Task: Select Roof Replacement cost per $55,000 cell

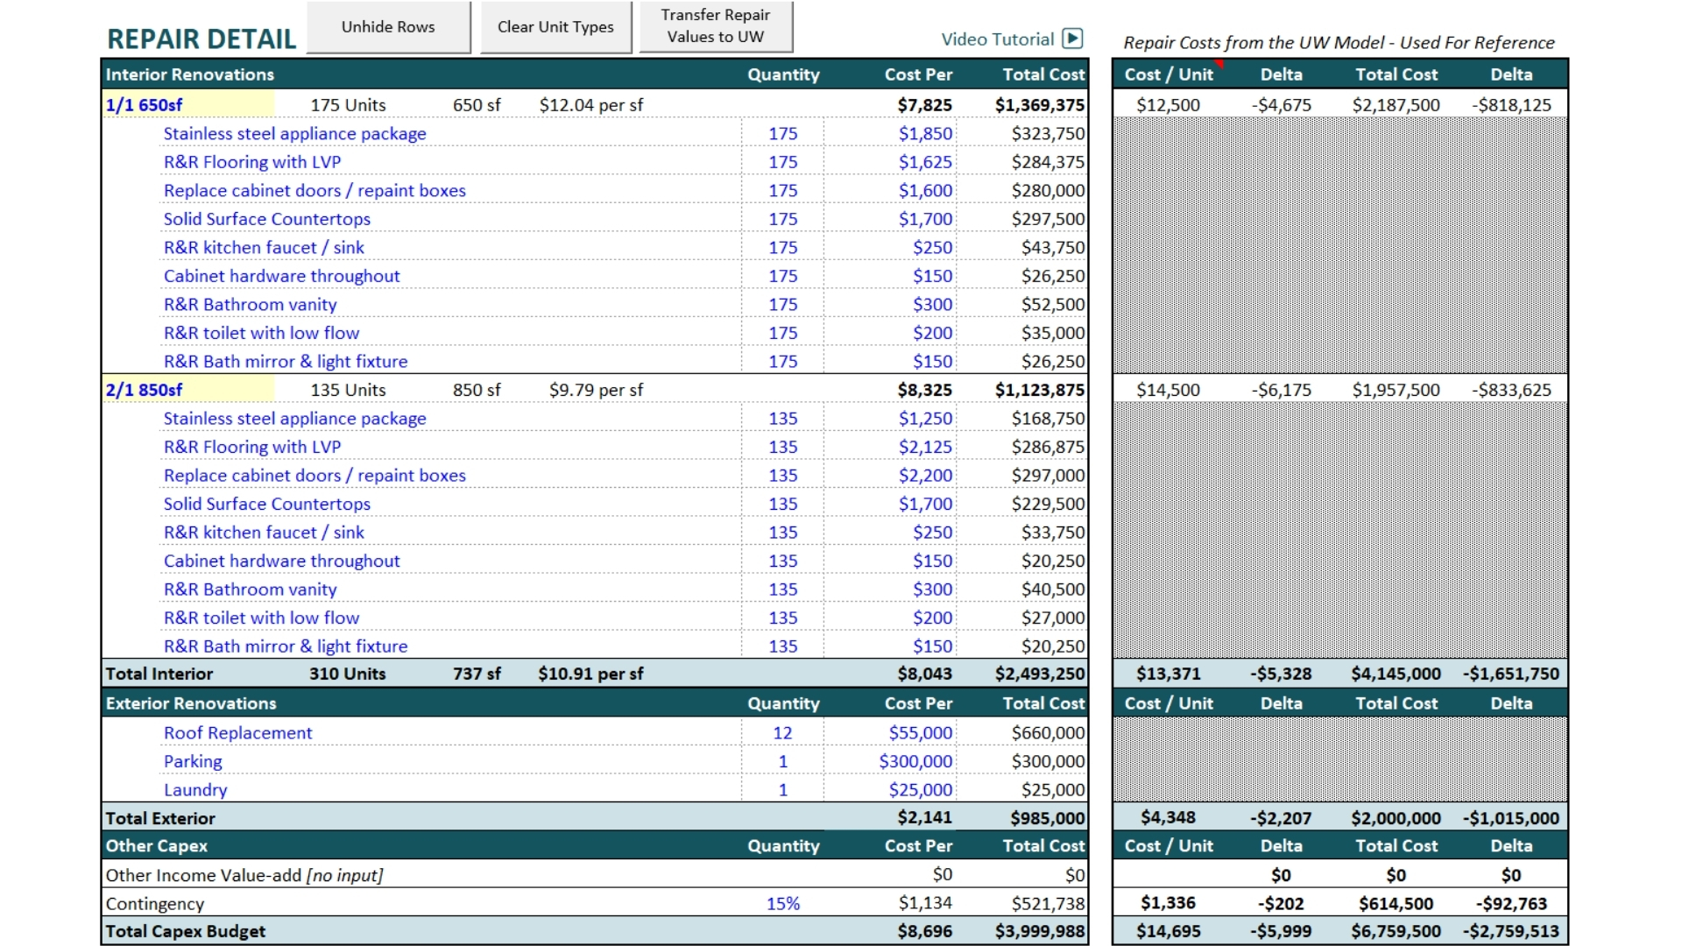Action: point(920,732)
